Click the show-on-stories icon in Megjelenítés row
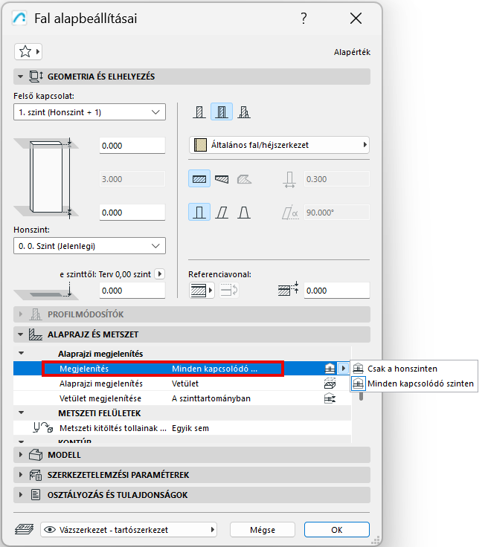 (330, 369)
